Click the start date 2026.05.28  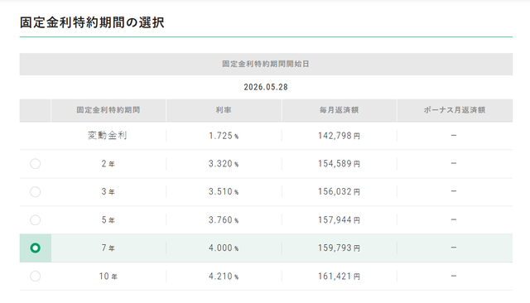[266, 87]
